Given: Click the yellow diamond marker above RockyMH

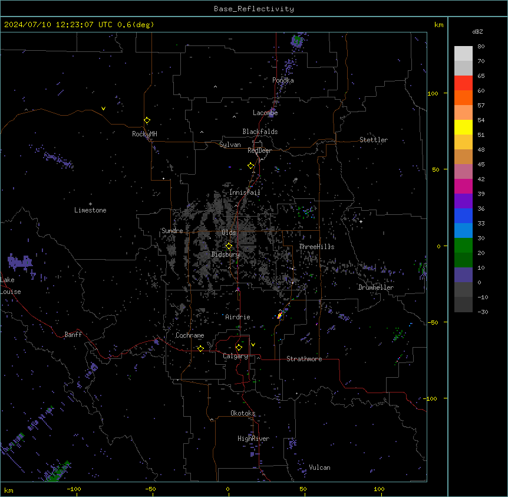Looking at the screenshot, I should pyautogui.click(x=147, y=120).
